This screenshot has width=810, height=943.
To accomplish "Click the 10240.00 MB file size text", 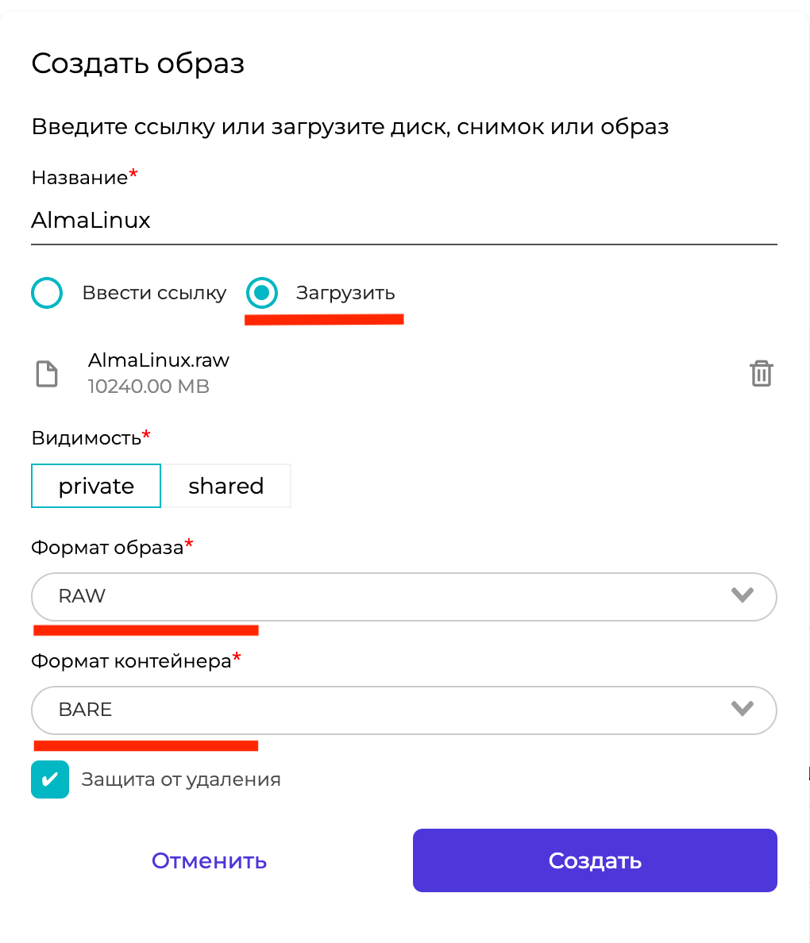I will point(148,387).
